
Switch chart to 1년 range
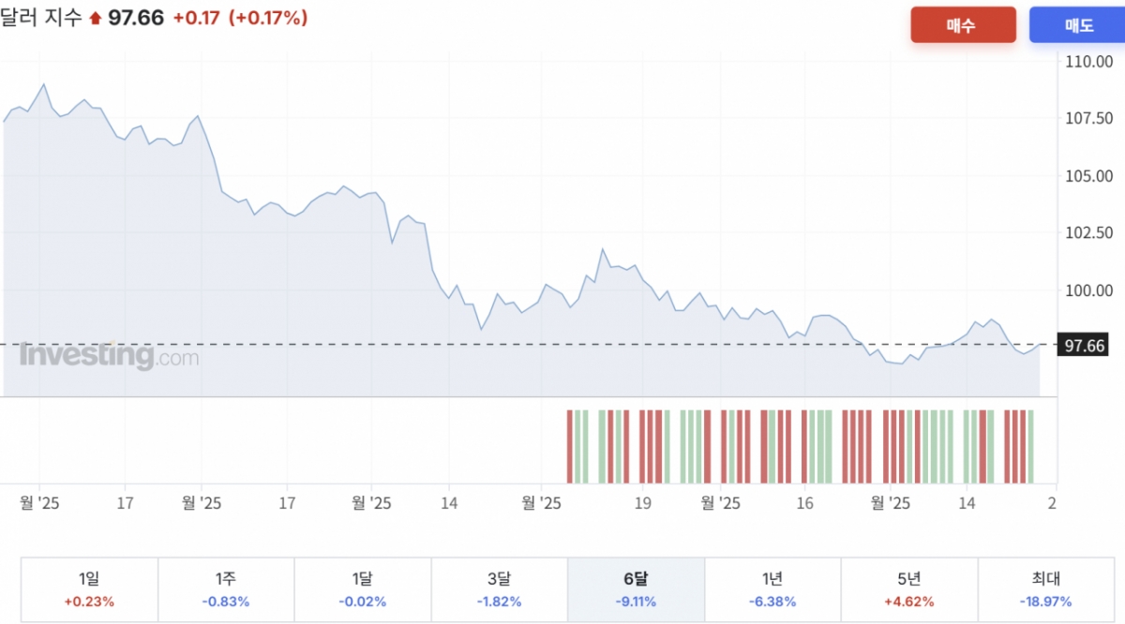click(x=772, y=589)
